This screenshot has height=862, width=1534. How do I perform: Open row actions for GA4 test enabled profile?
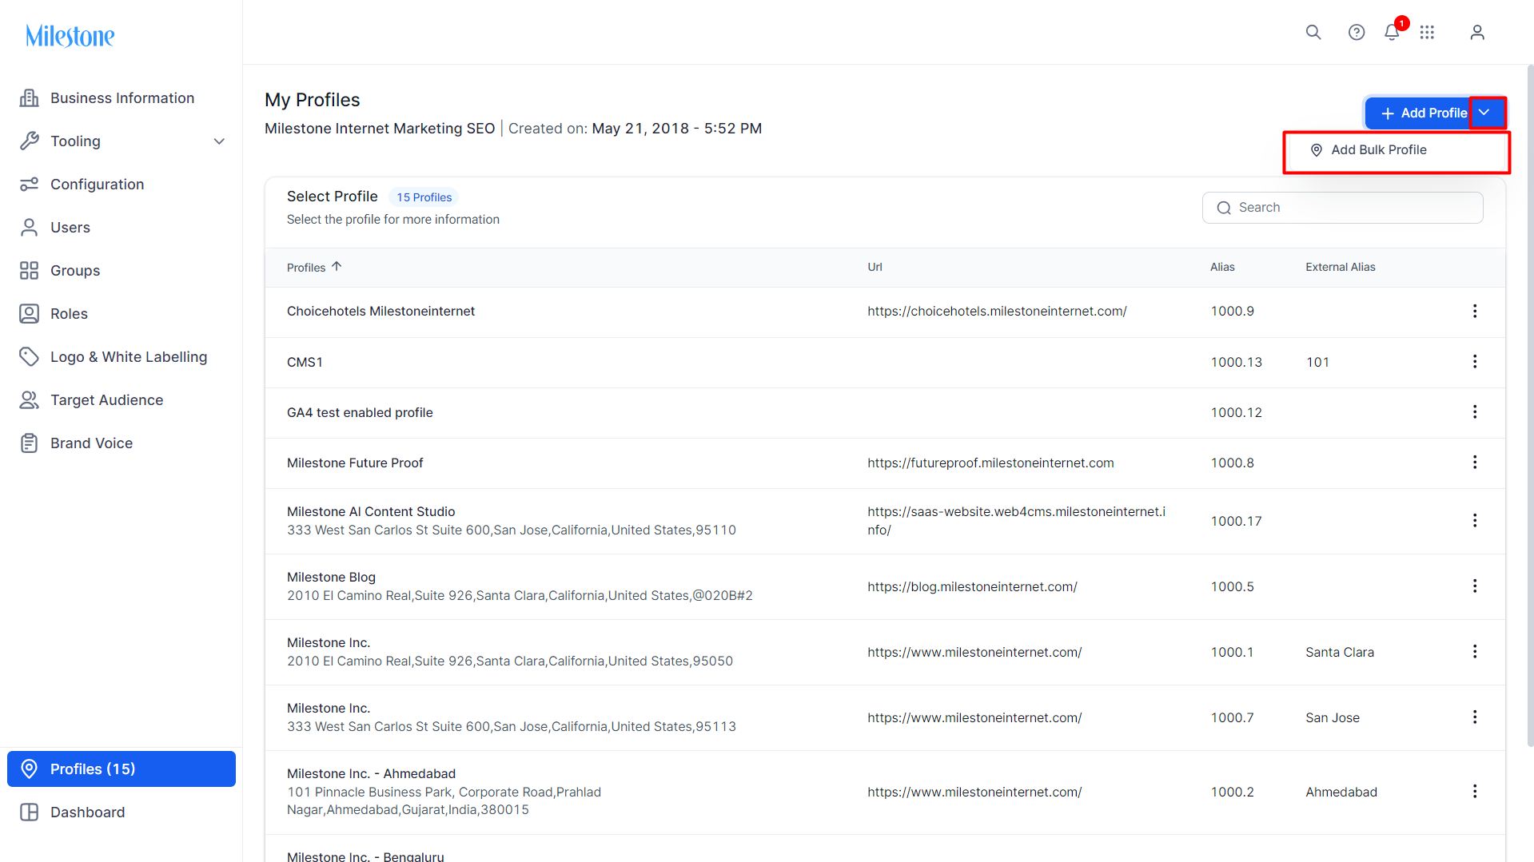(1475, 411)
